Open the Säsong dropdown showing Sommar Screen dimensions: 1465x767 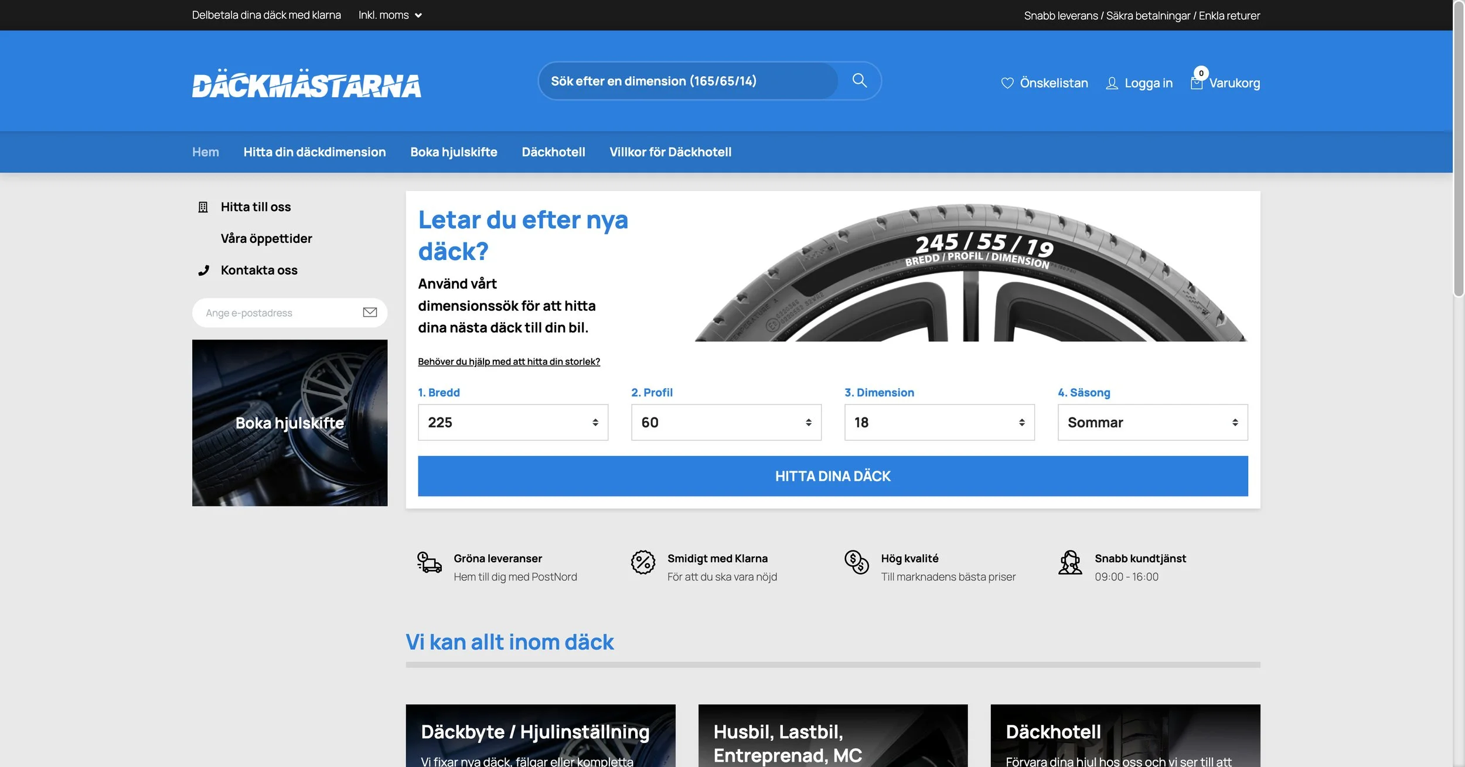click(x=1152, y=422)
